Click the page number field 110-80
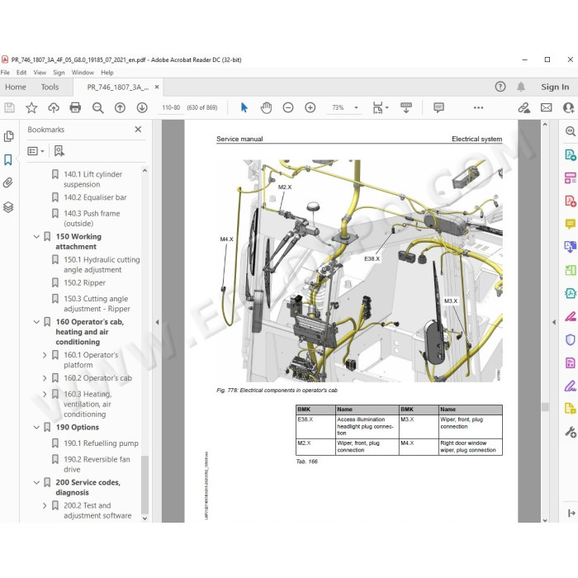The width and height of the screenshot is (578, 578). (x=171, y=107)
